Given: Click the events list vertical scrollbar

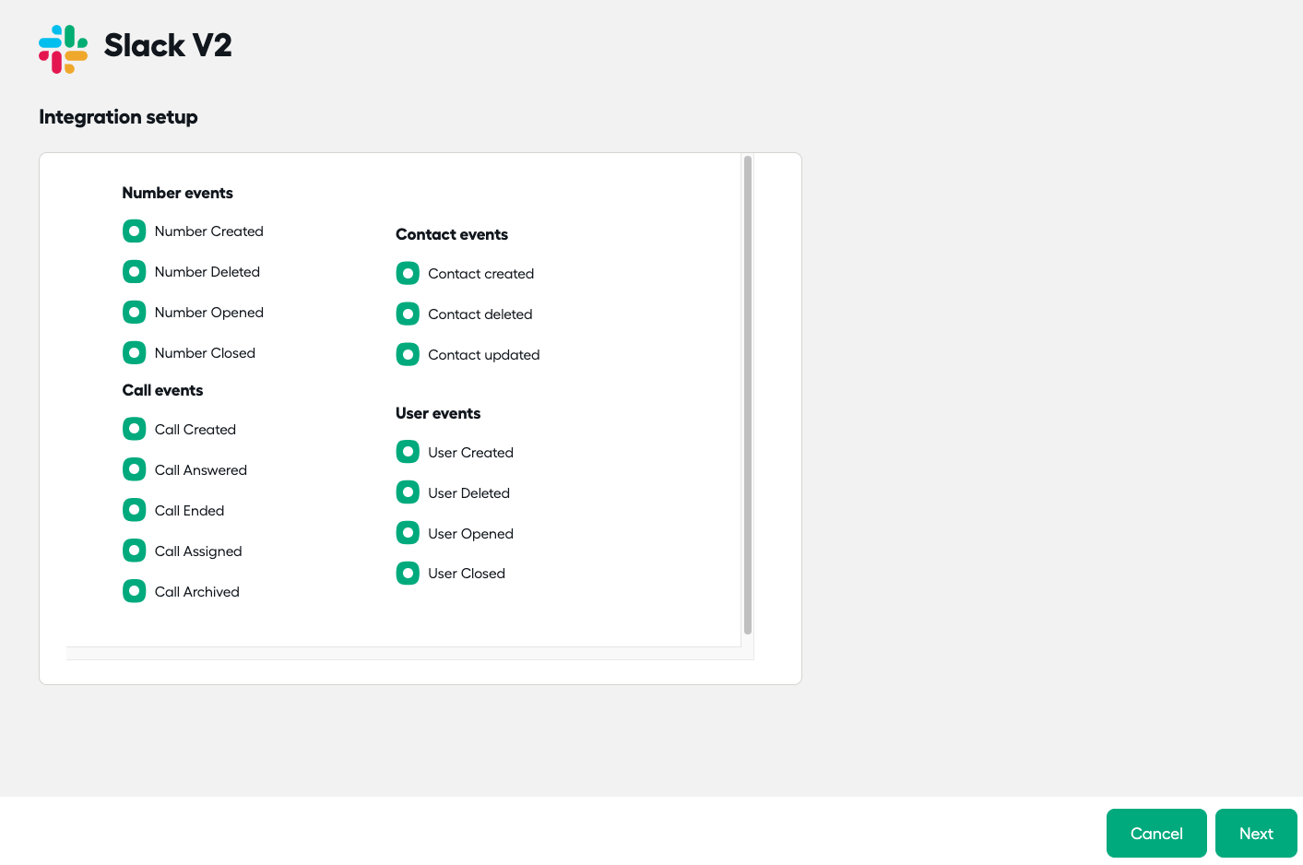Looking at the screenshot, I should pyautogui.click(x=748, y=396).
